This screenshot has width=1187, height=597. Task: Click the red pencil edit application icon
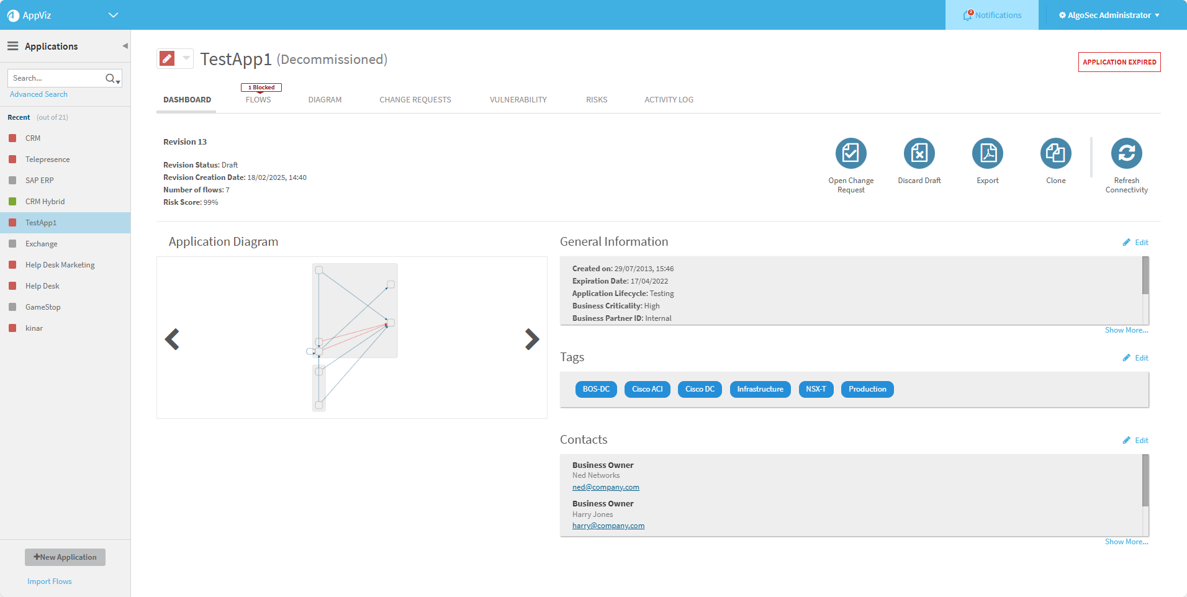(x=167, y=58)
